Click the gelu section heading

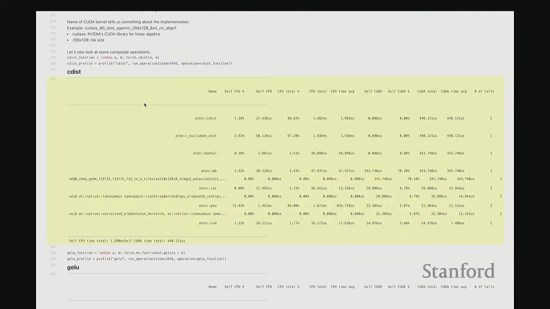(73, 267)
